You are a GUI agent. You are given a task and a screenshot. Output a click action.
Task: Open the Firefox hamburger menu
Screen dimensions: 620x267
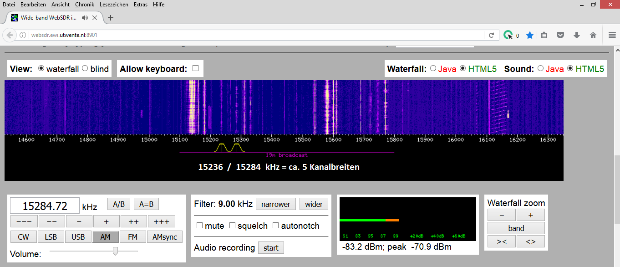(x=612, y=35)
